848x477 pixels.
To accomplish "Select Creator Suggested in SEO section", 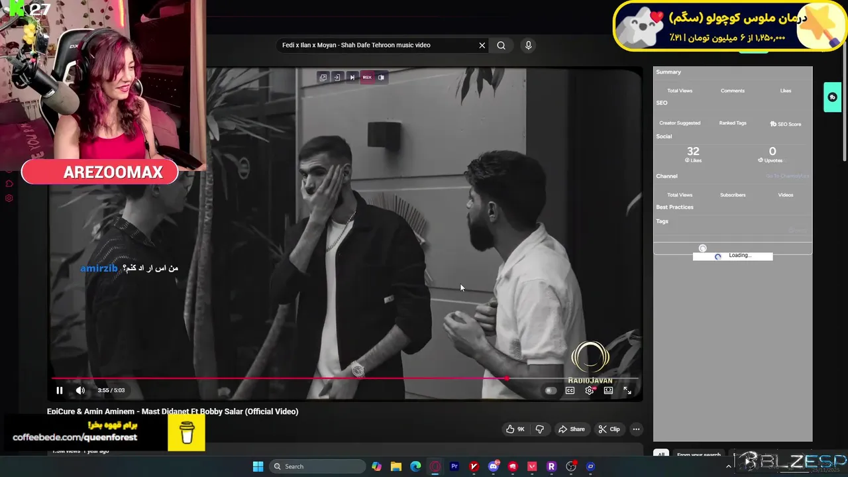I will [680, 123].
